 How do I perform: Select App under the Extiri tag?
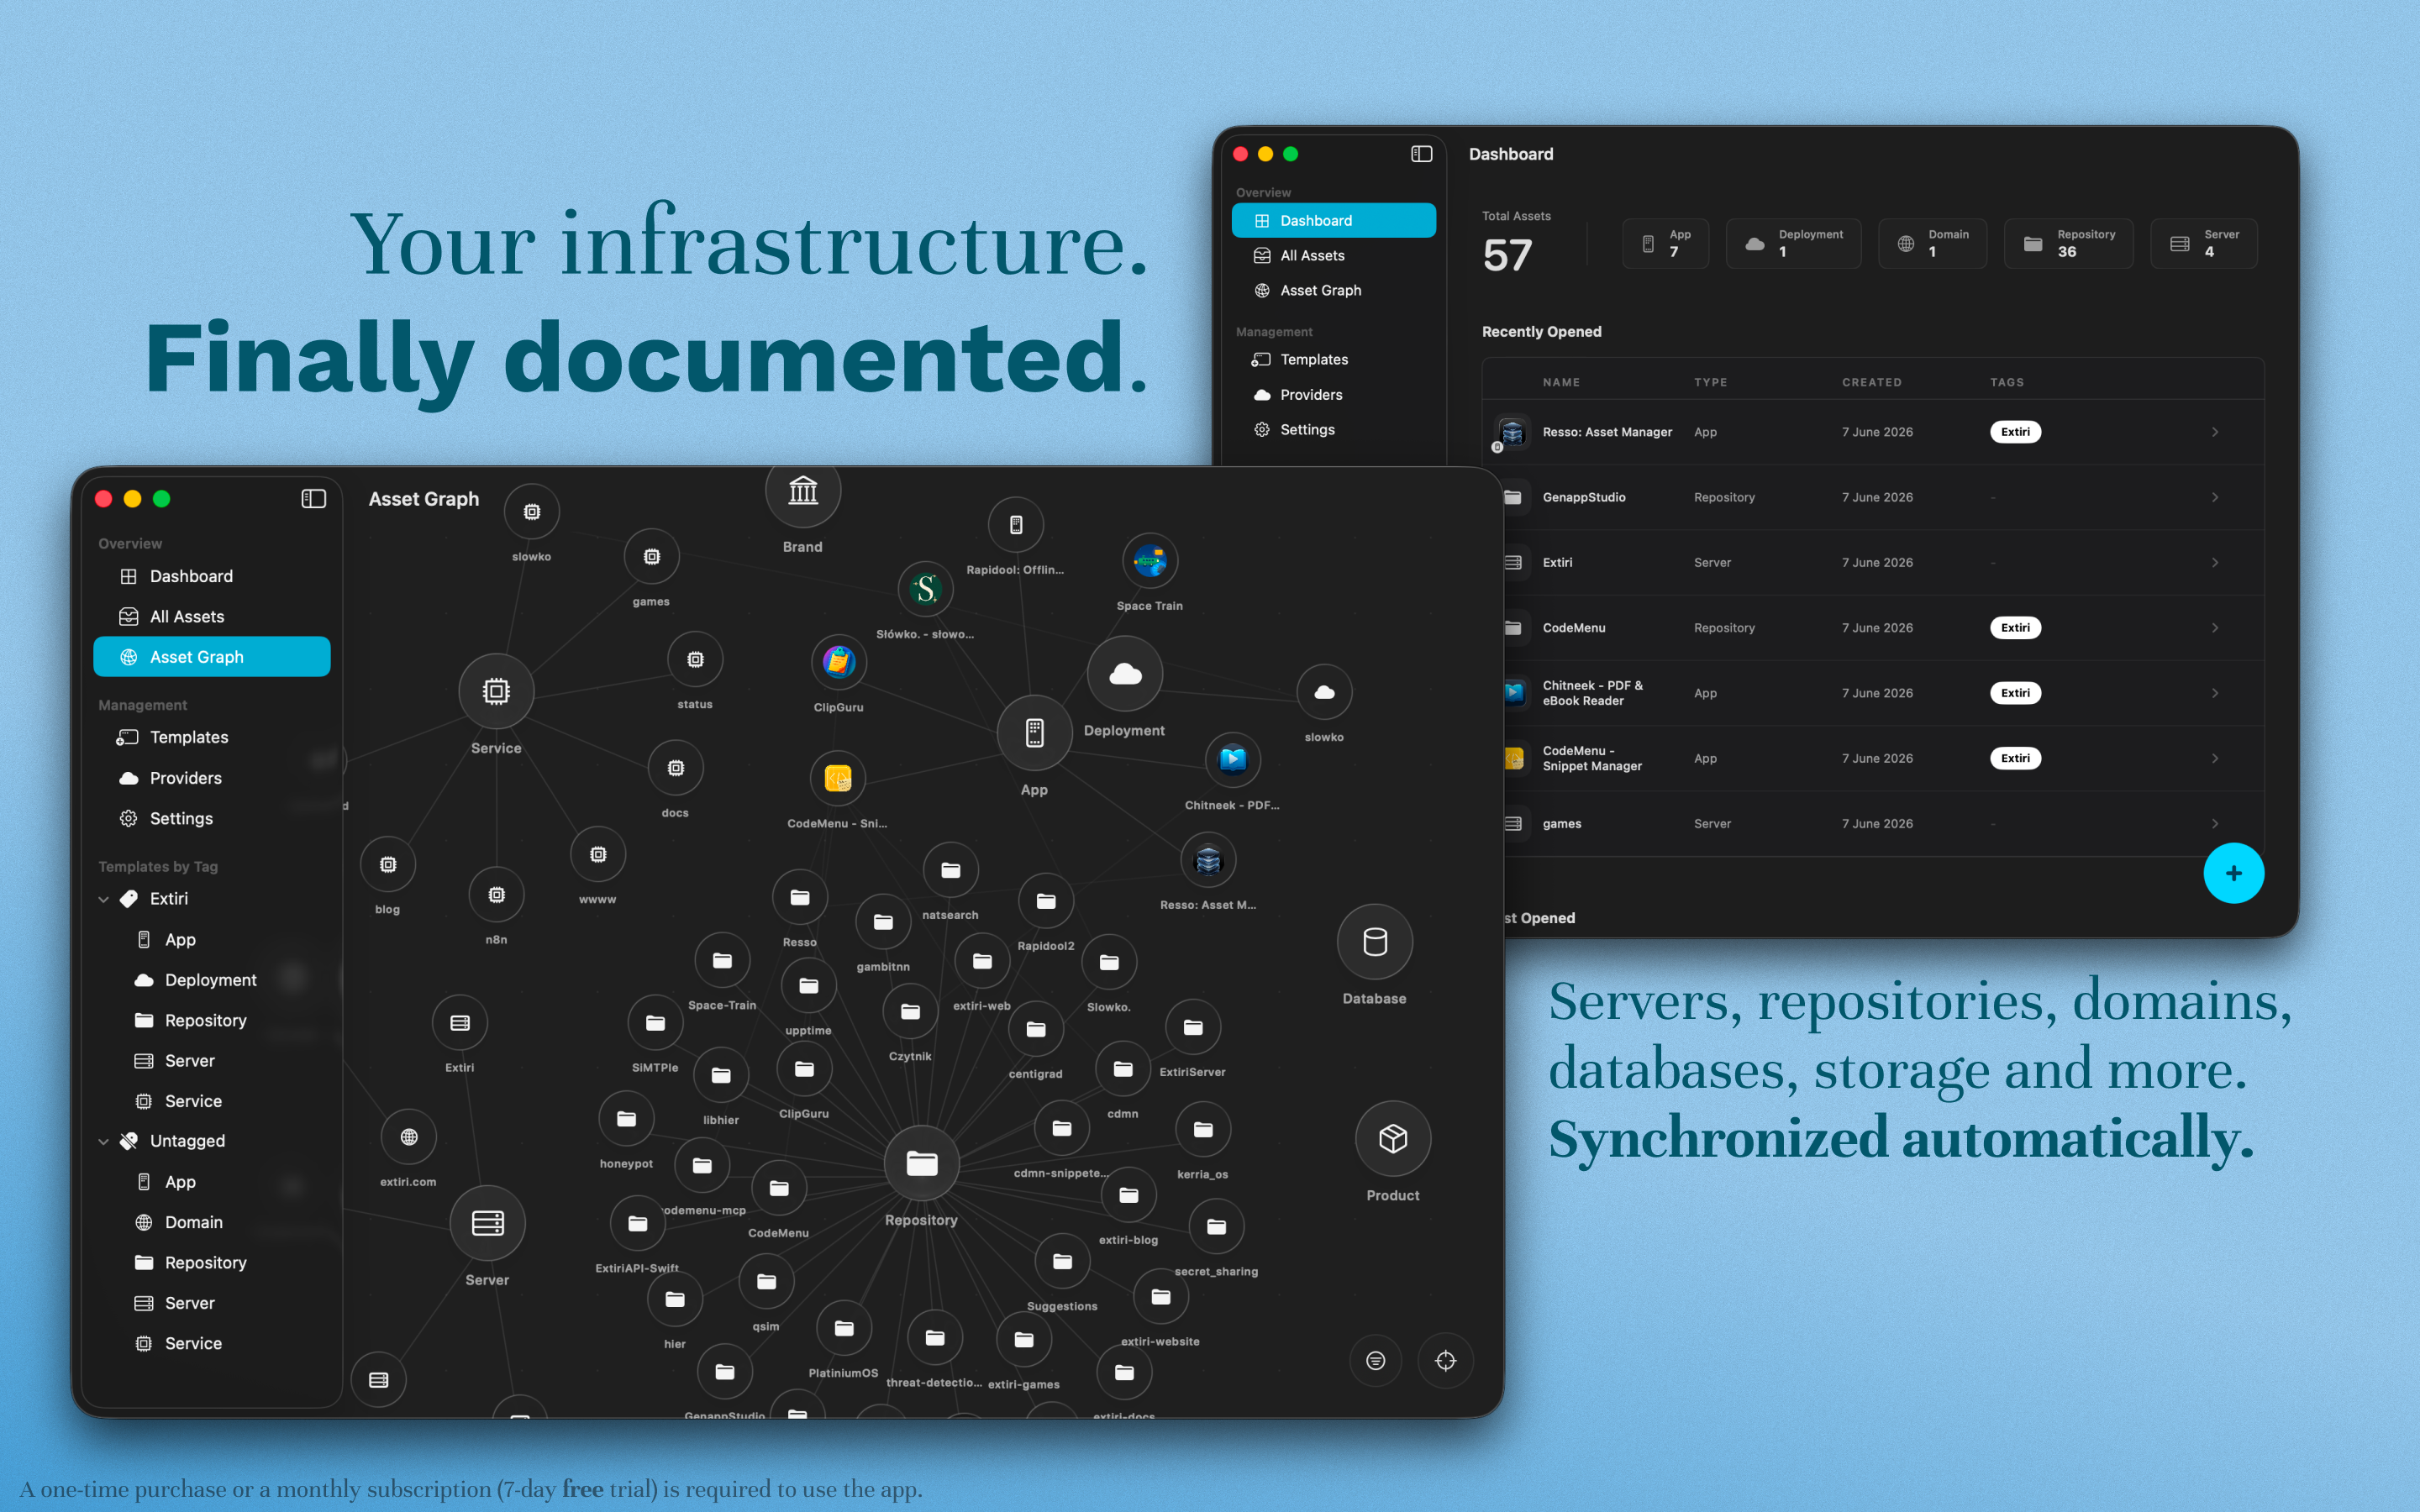click(x=212, y=940)
